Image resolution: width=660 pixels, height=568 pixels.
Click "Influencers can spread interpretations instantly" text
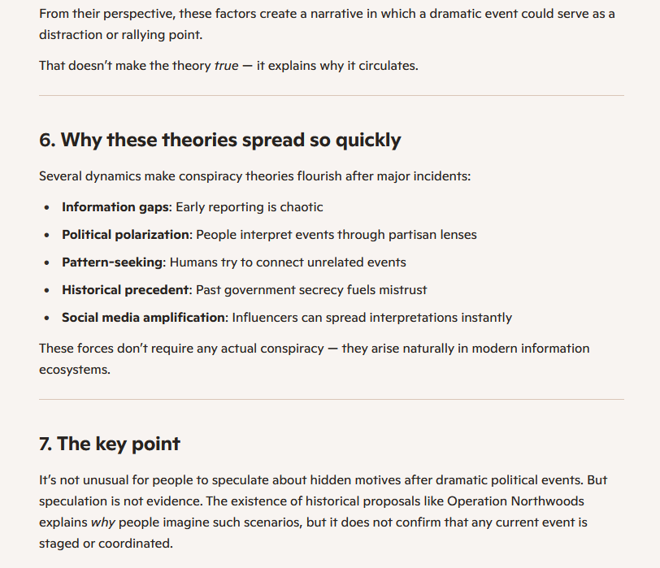click(371, 318)
